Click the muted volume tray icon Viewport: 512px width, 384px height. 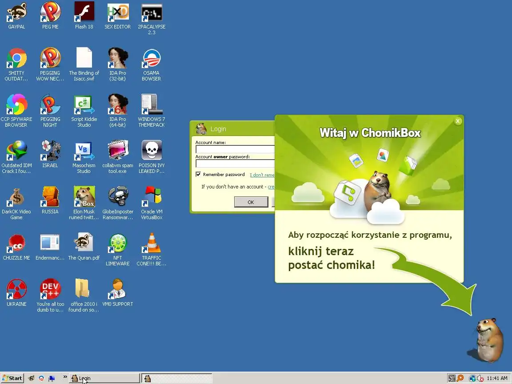coord(480,378)
